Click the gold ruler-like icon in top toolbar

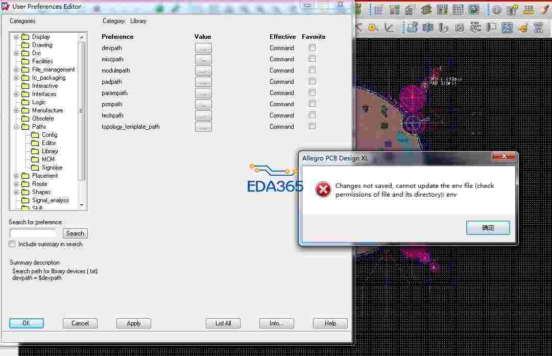[529, 10]
